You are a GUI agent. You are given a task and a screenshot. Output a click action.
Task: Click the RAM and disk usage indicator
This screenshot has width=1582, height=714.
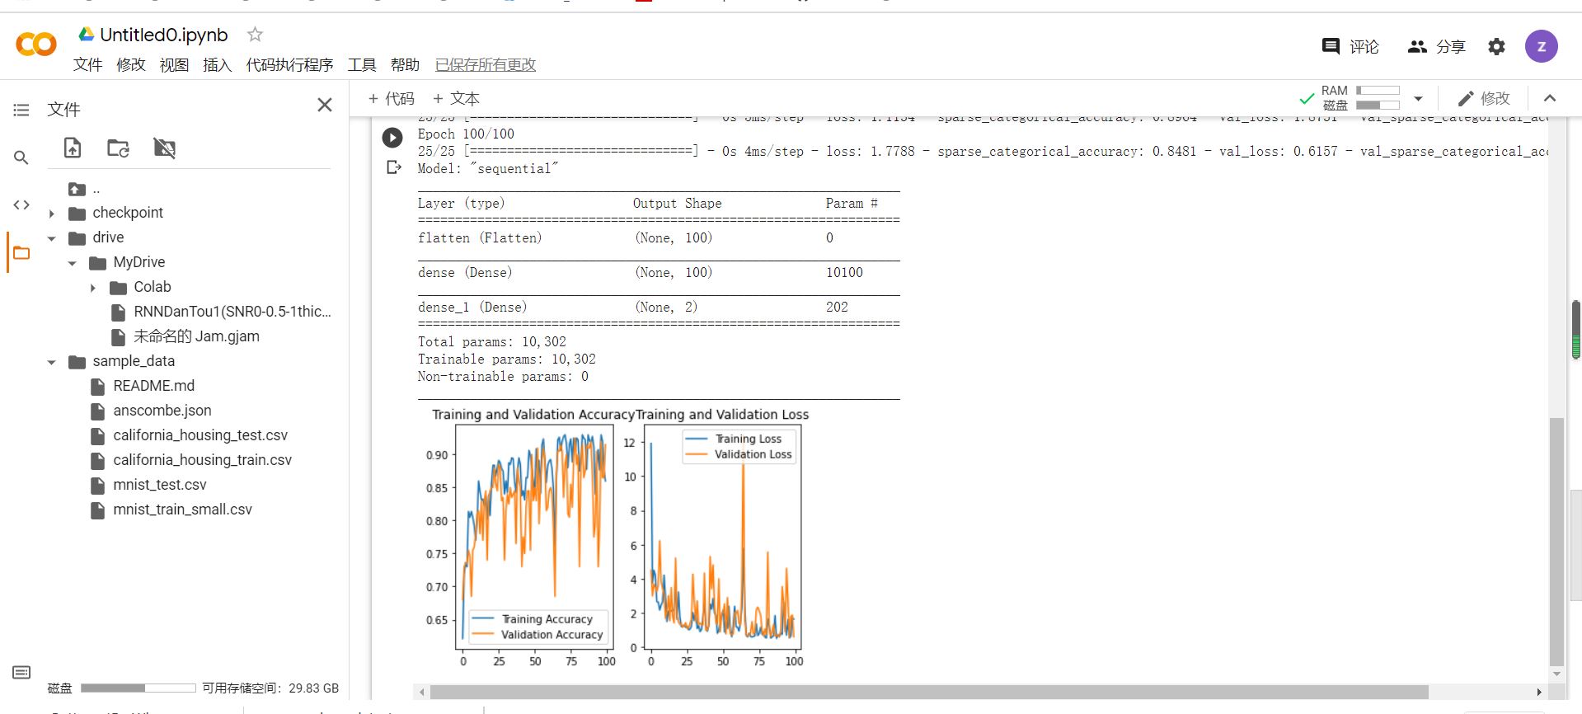1360,98
